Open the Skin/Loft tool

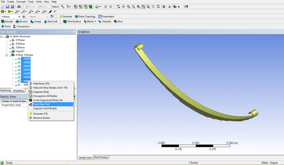pos(51,21)
